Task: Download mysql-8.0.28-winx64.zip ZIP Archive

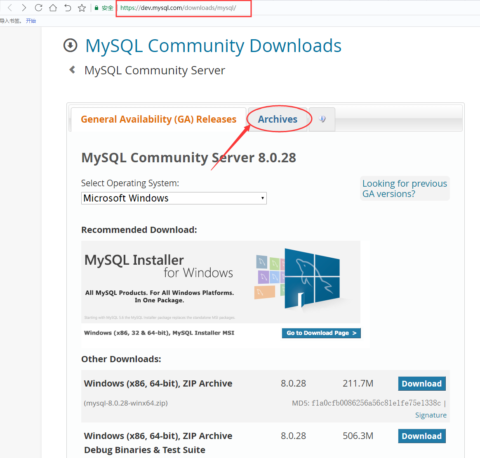Action: [x=421, y=384]
